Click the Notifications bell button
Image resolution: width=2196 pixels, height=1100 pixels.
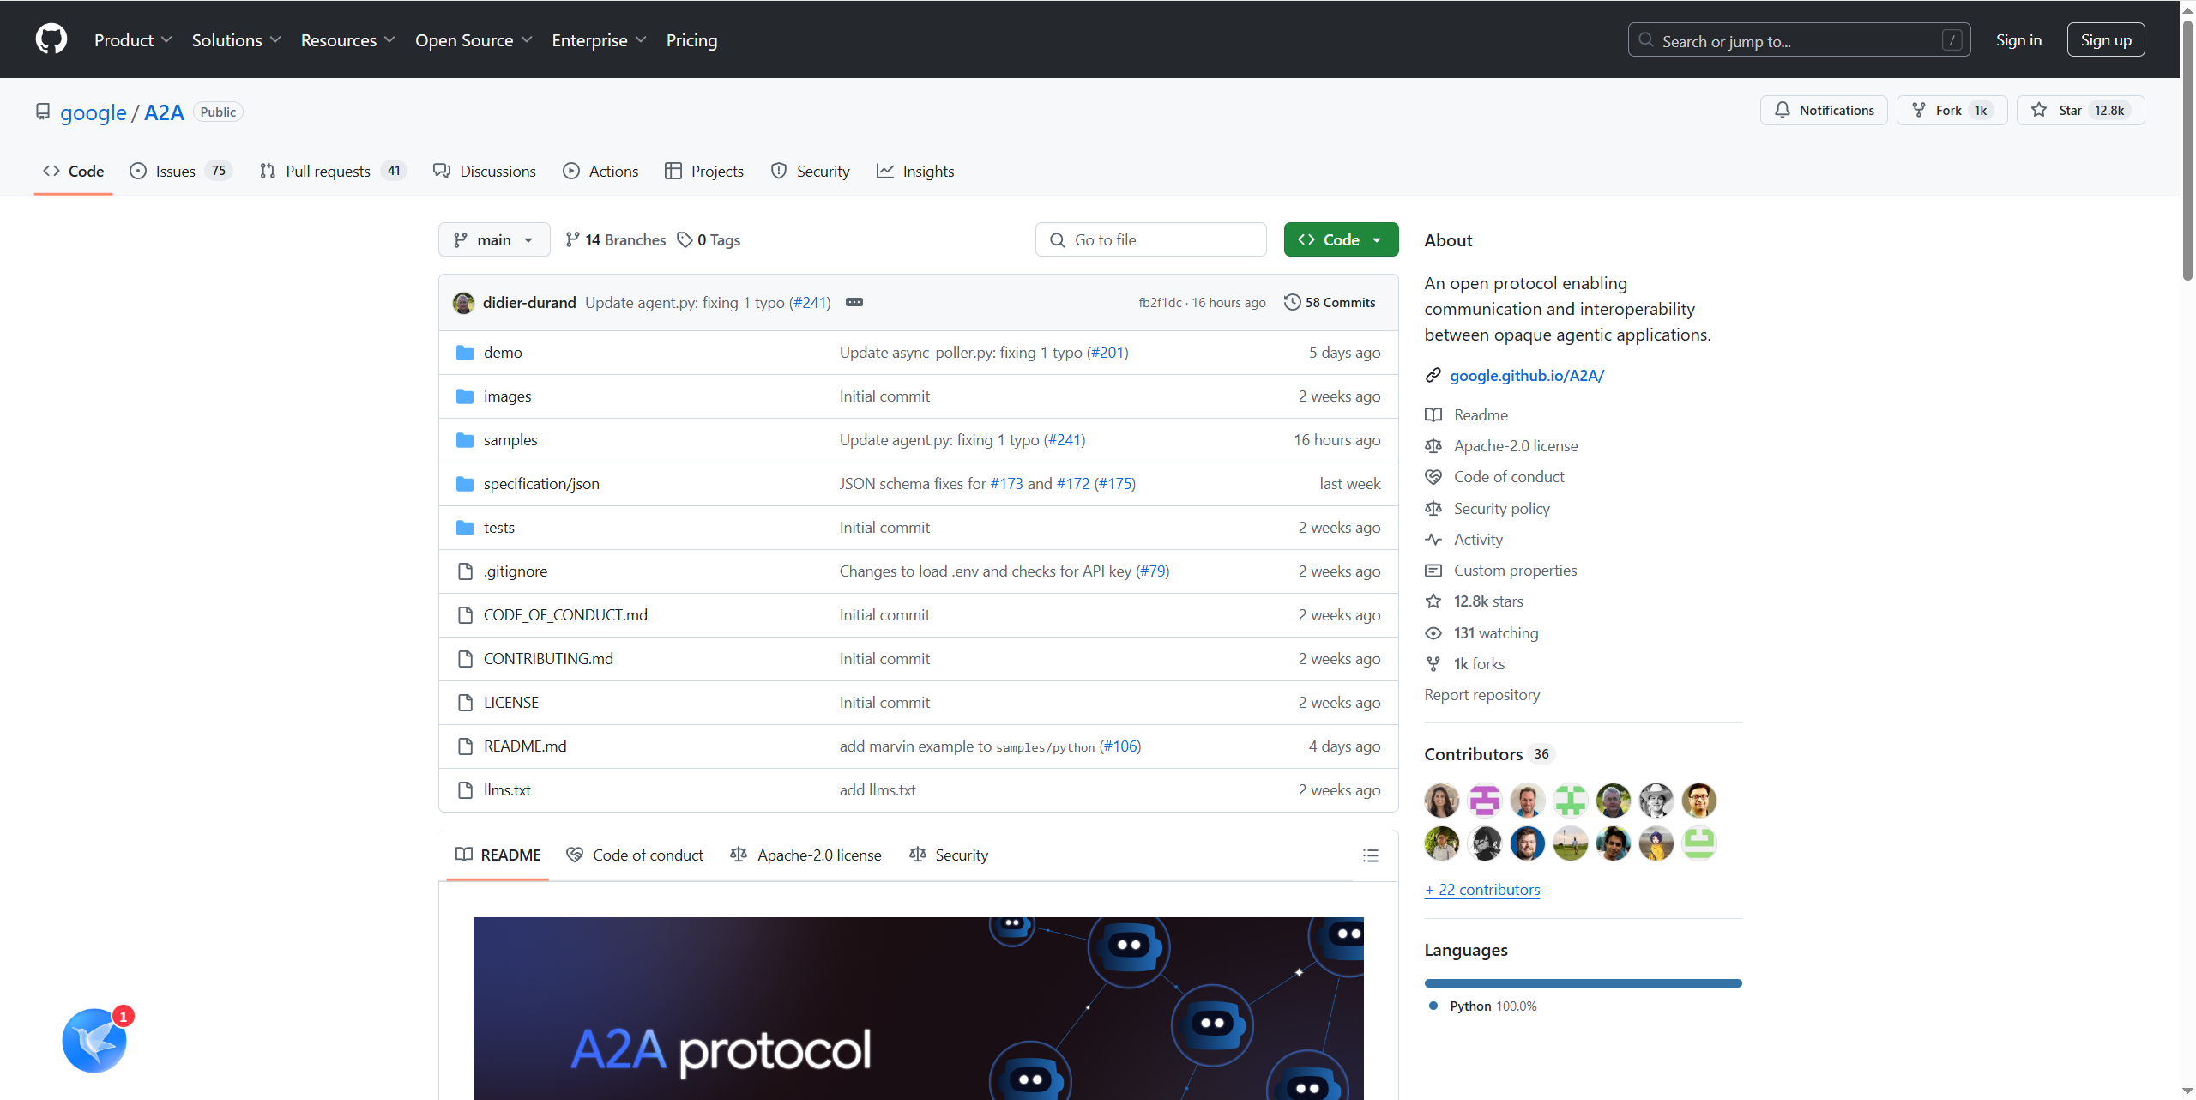(1823, 111)
